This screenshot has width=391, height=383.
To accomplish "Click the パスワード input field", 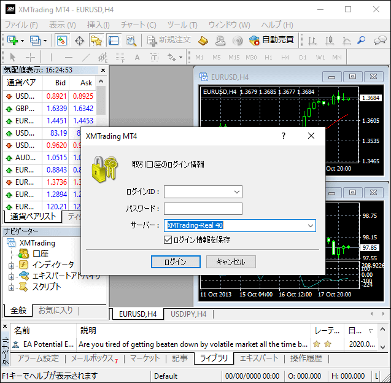I will coord(203,209).
